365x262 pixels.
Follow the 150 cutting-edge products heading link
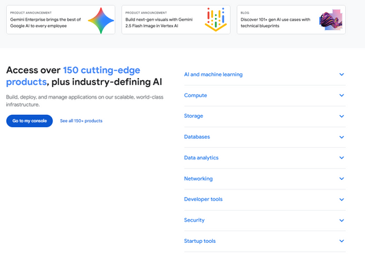coord(73,76)
